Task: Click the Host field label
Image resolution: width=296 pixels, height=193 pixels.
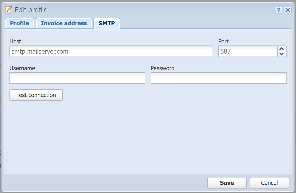Action: coord(15,42)
